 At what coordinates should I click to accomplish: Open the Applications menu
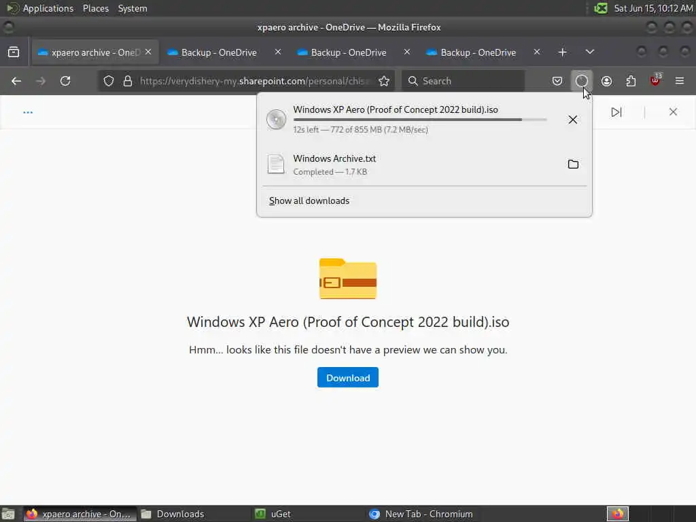coord(48,8)
